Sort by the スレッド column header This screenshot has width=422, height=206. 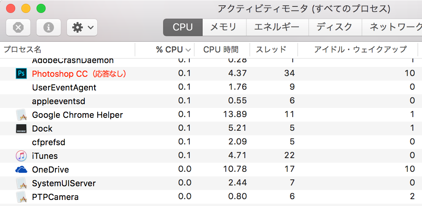point(273,49)
